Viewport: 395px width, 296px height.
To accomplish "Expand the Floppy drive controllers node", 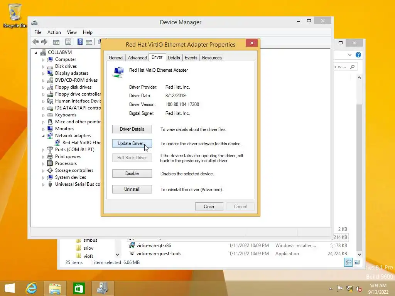I will point(43,95).
